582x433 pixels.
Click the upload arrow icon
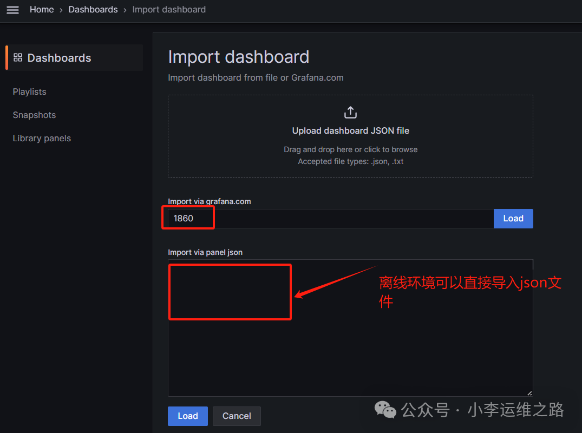[x=350, y=112]
